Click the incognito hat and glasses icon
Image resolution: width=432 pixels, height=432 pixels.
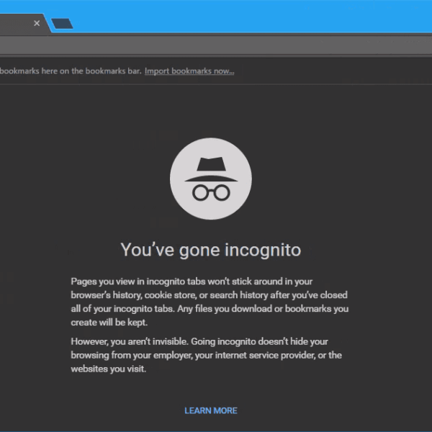[211, 179]
